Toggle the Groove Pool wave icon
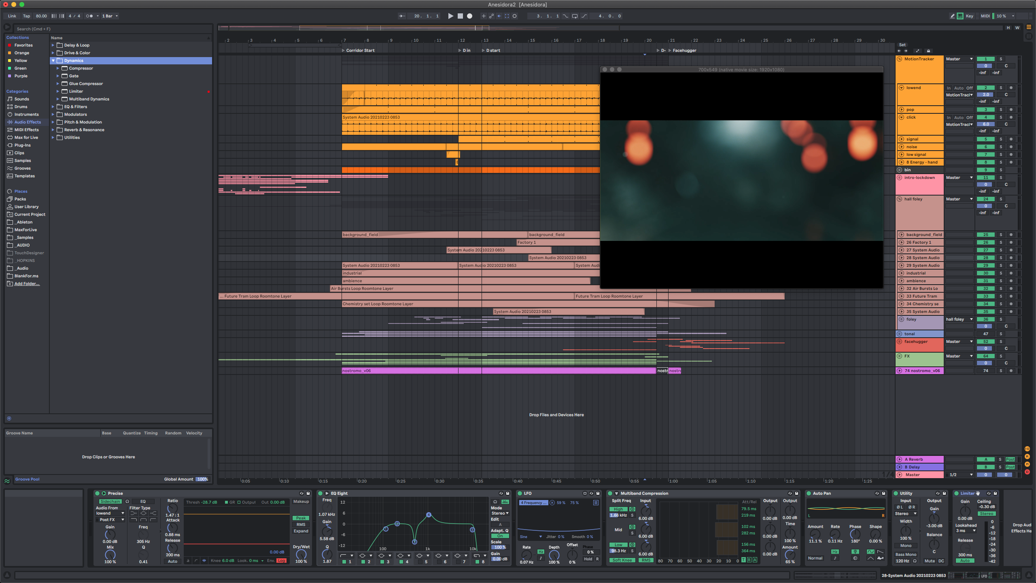This screenshot has width=1036, height=583. point(7,481)
